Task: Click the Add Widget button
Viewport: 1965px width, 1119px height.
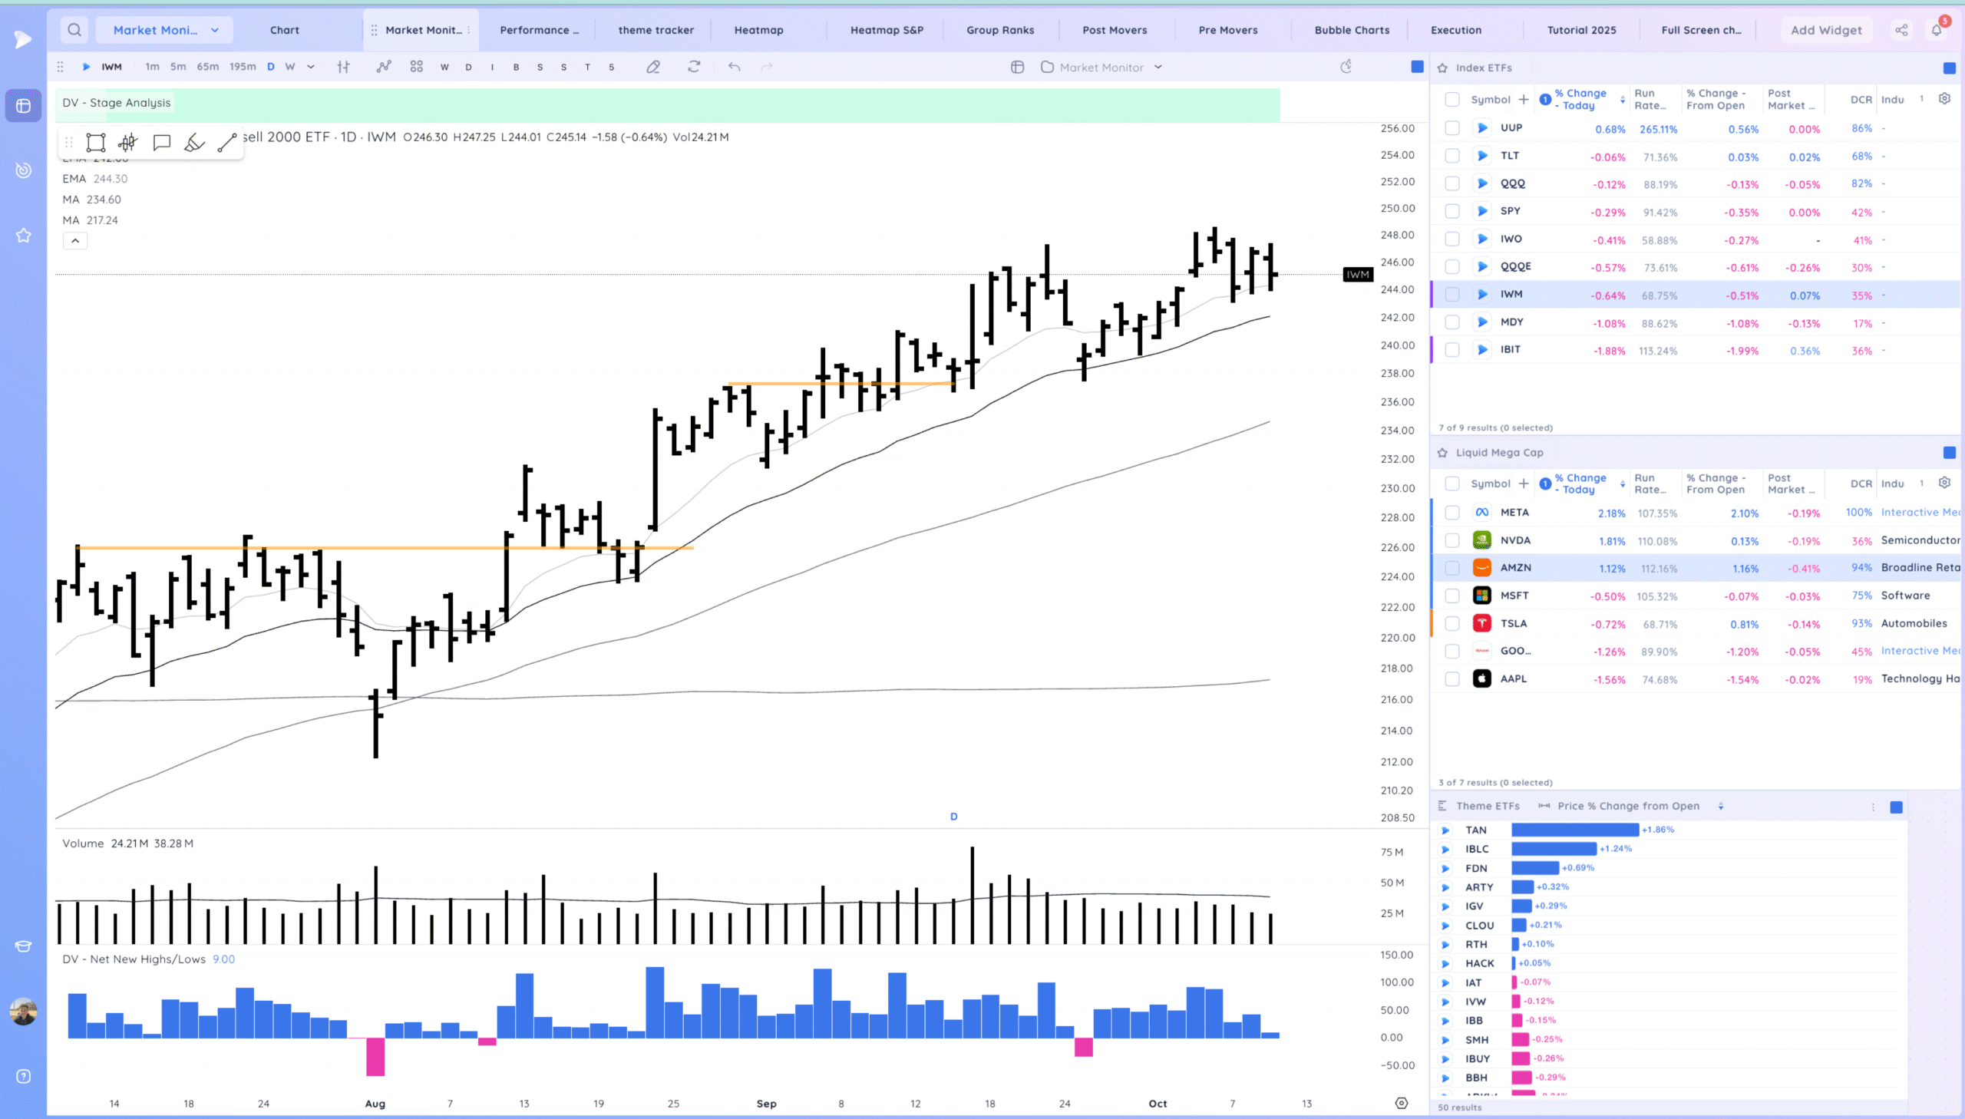Action: coord(1825,30)
